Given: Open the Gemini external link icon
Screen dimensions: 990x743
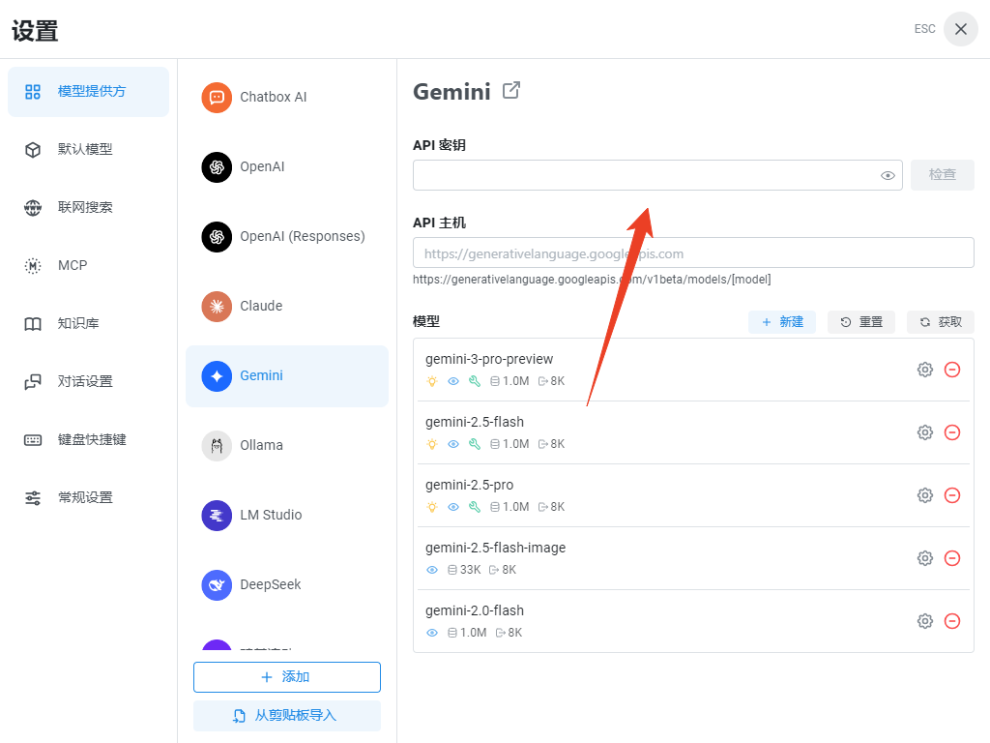Looking at the screenshot, I should 511,91.
